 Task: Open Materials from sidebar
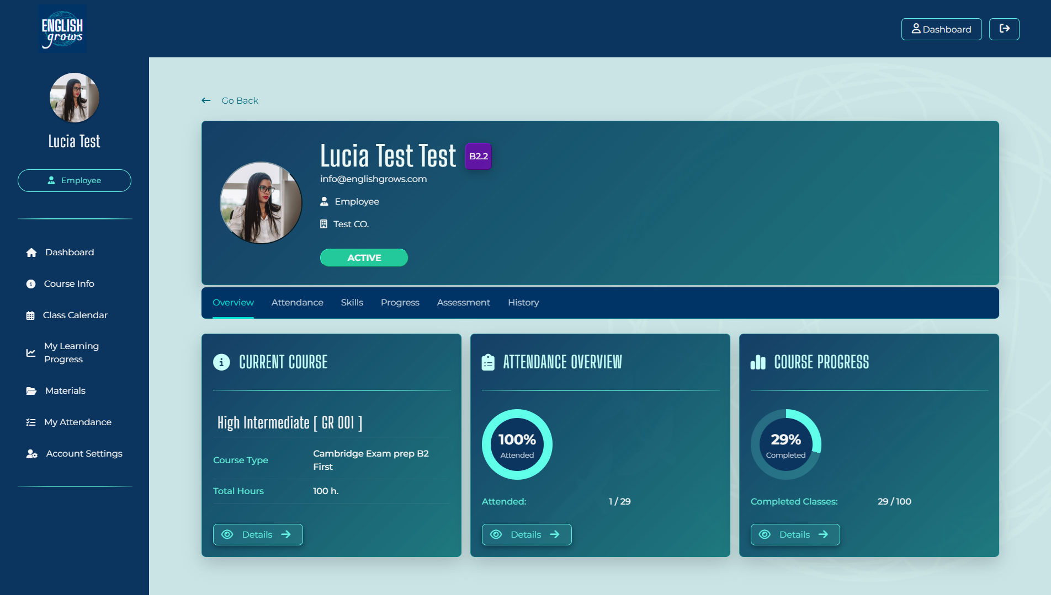coord(65,391)
